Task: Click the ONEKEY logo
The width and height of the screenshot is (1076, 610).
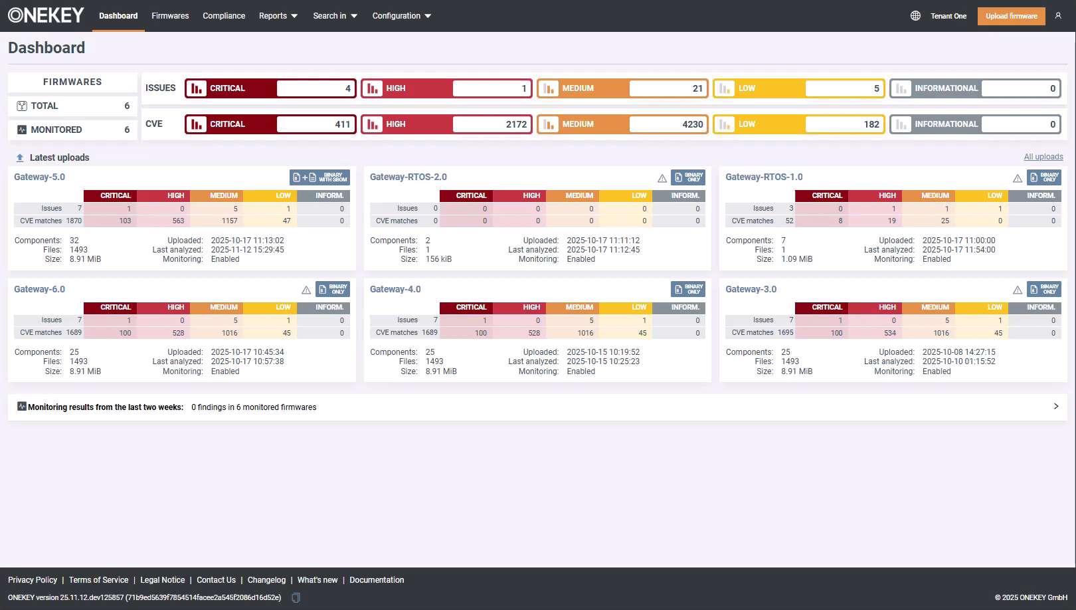Action: tap(46, 15)
